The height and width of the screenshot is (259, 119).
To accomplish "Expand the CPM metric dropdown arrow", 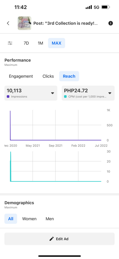I will [110, 93].
